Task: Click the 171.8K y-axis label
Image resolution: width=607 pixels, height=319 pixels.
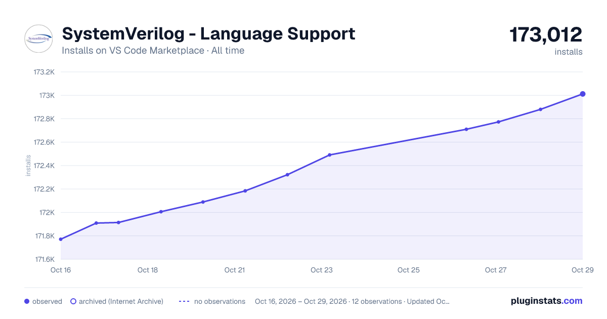Action: point(45,236)
